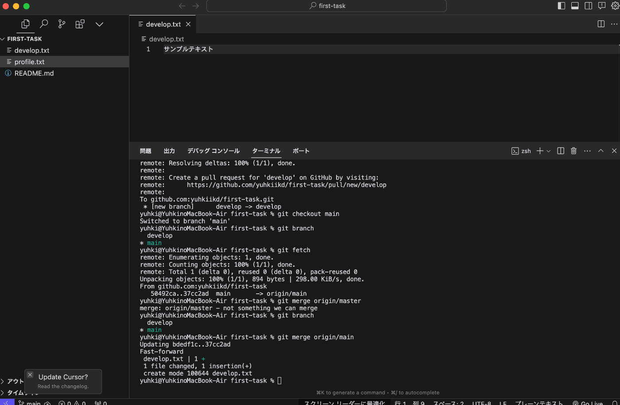This screenshot has height=405, width=620.
Task: Click the terminal prompt input line
Action: [x=279, y=381]
